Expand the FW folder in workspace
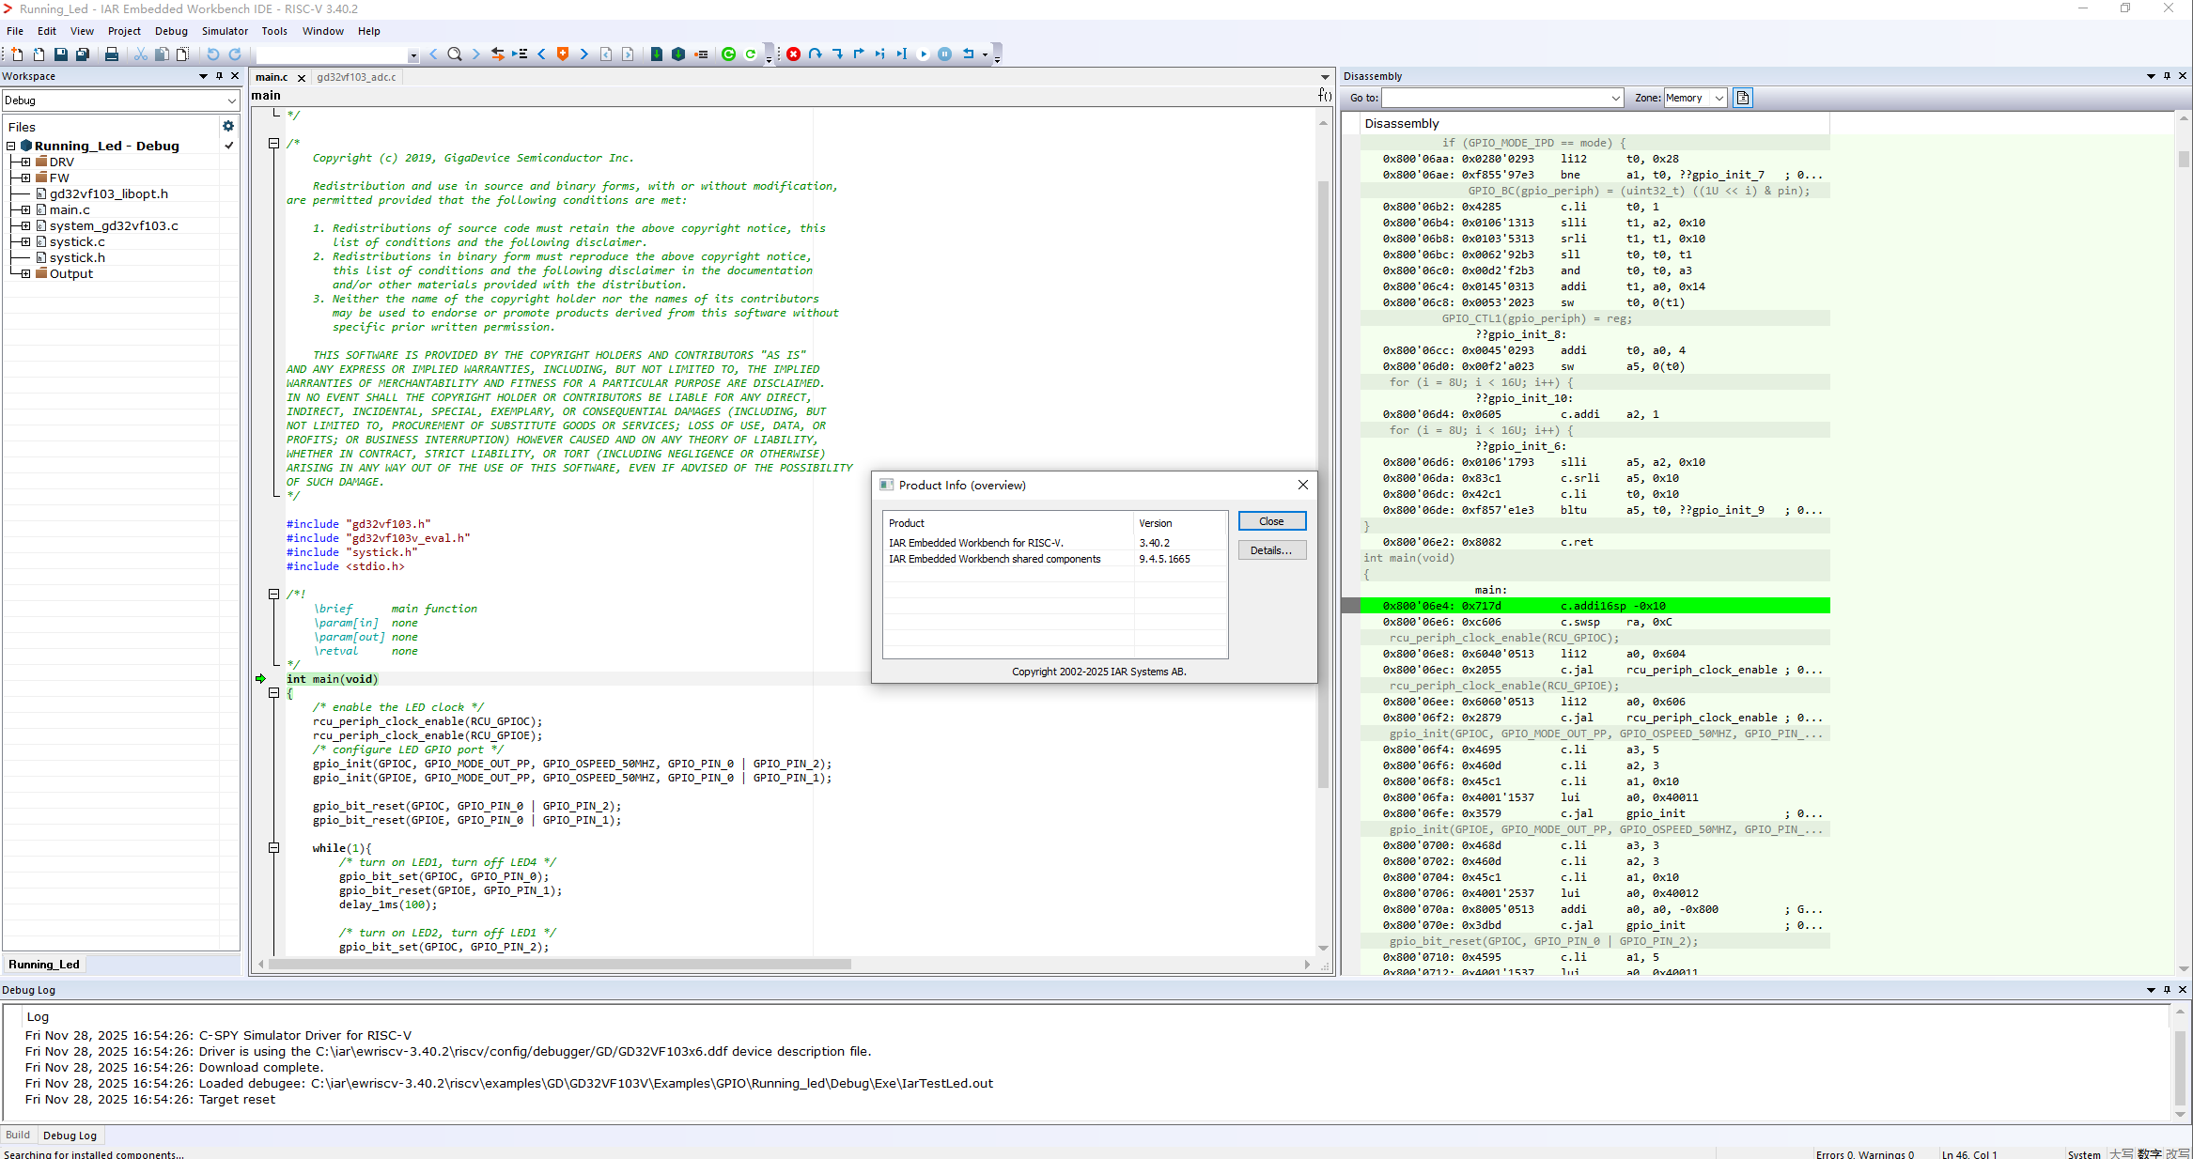 25,178
